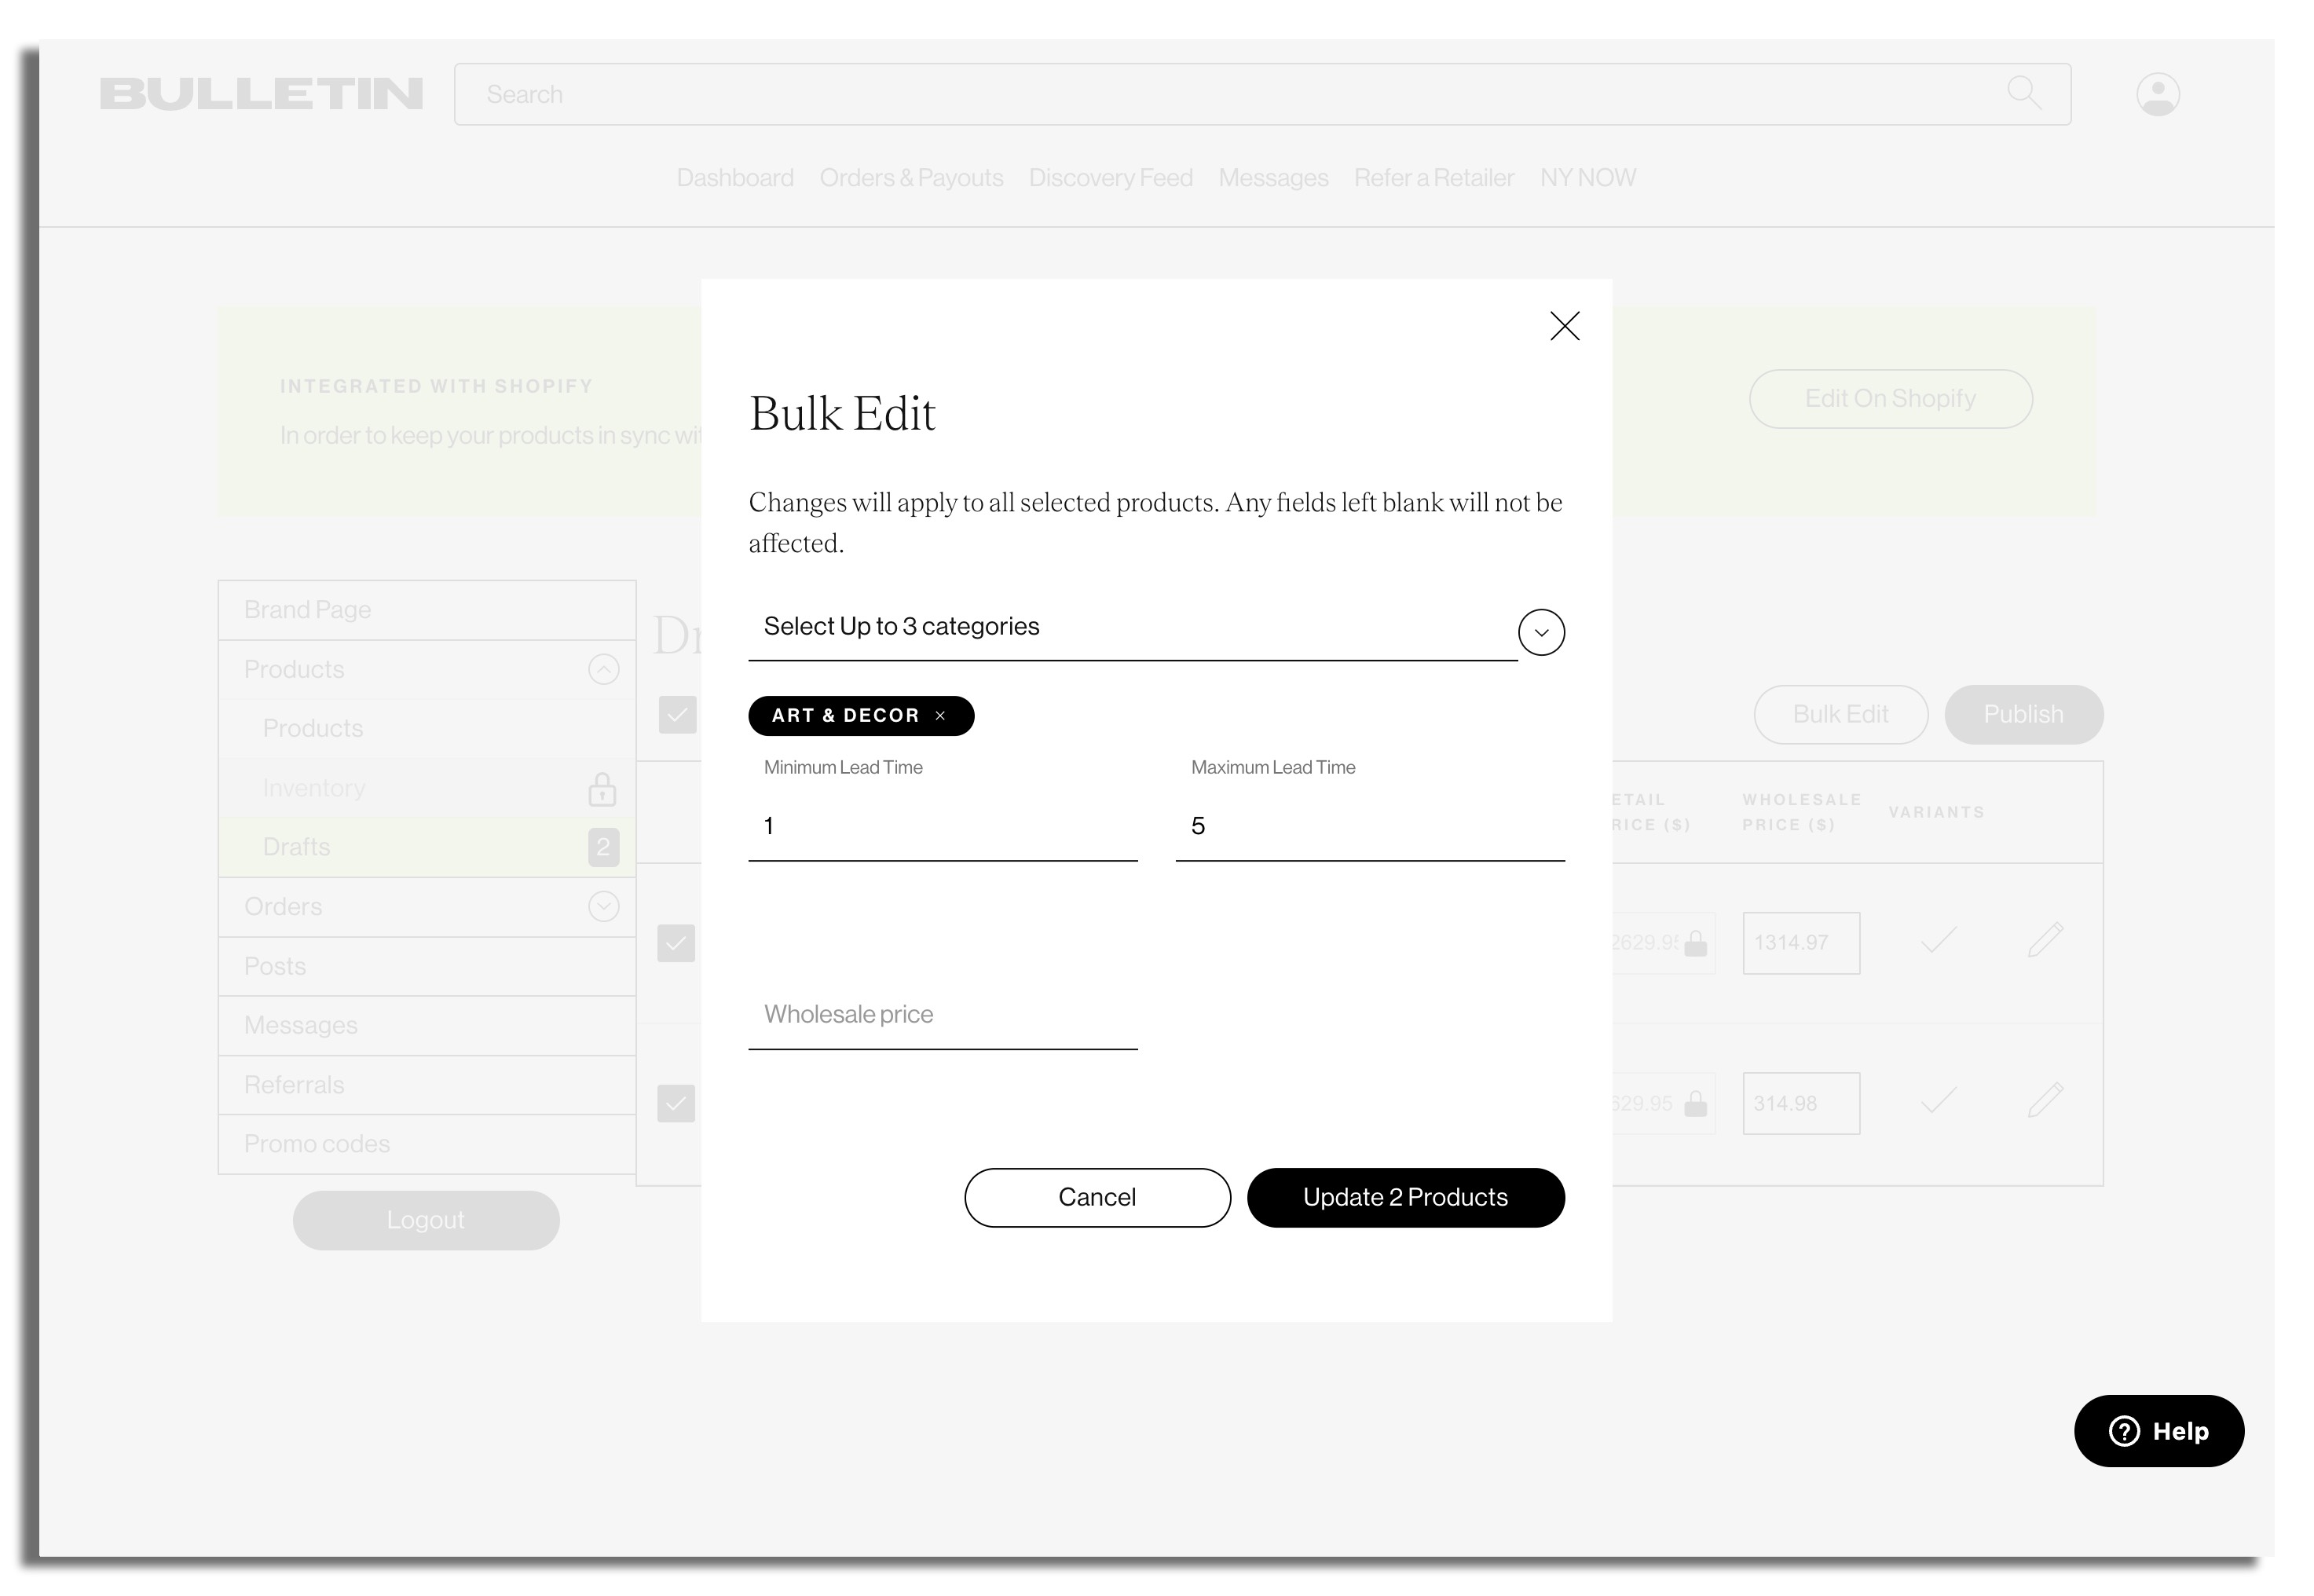Click retail price lock in 314.98 row
Viewport: 2314px width, 1596px height.
point(1695,1104)
